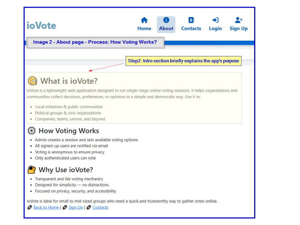Click 'Admin creates a session' bullet
Viewport: 300px width, 225px height.
[86, 140]
